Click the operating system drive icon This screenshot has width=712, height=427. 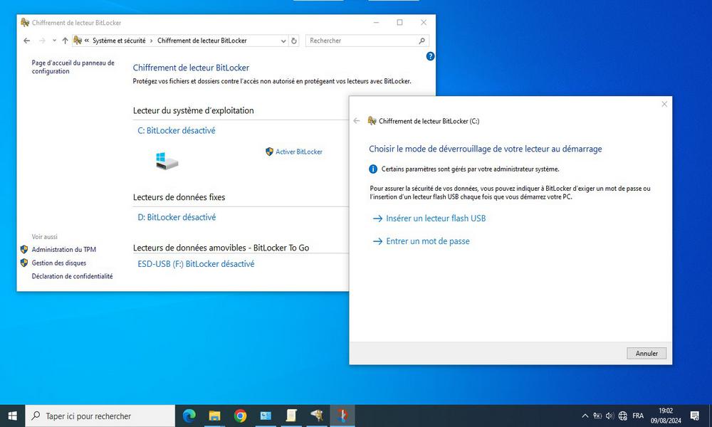point(167,162)
